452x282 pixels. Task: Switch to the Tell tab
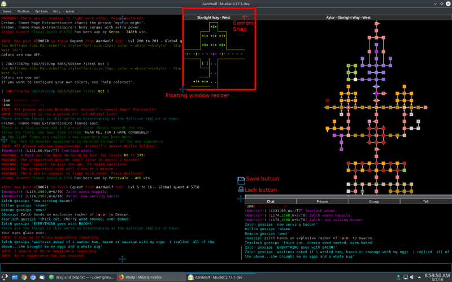(426, 201)
